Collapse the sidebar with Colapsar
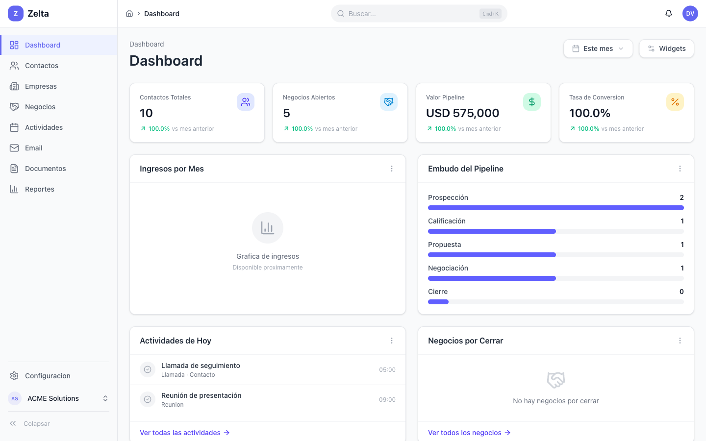The image size is (706, 441). point(30,423)
